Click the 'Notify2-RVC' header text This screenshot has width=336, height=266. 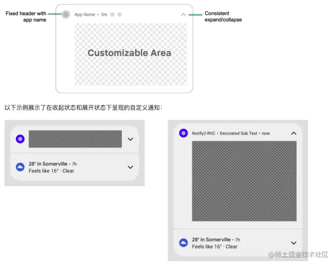pos(204,133)
